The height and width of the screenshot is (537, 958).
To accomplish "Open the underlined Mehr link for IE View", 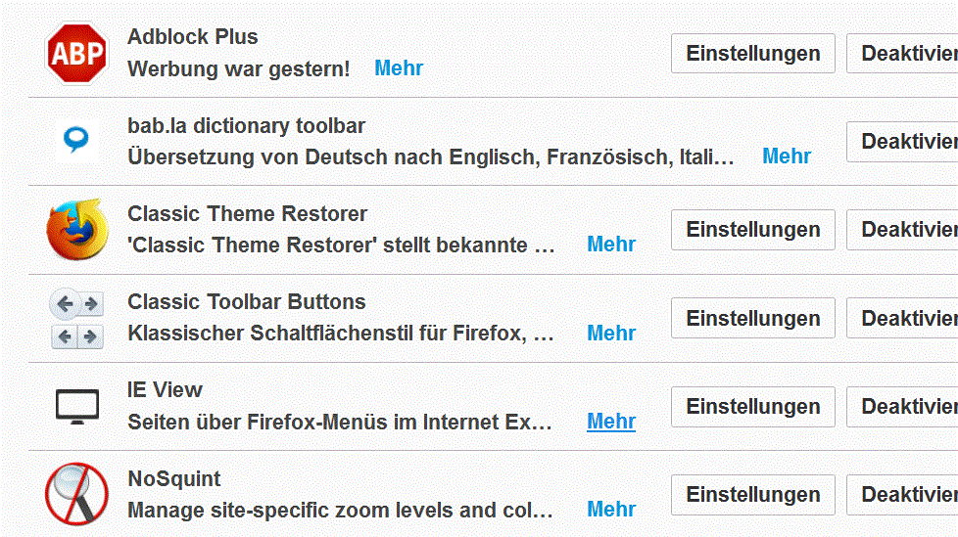I will (611, 422).
